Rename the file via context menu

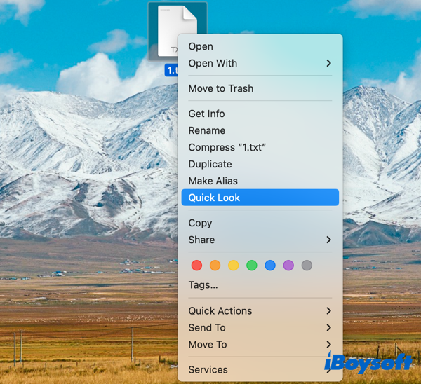click(x=206, y=130)
